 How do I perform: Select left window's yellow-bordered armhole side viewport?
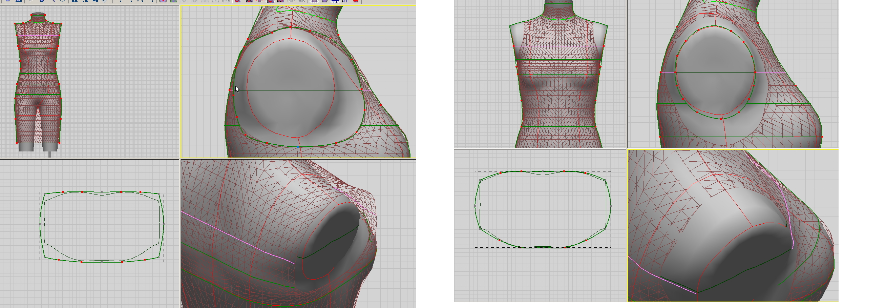pyautogui.click(x=298, y=82)
